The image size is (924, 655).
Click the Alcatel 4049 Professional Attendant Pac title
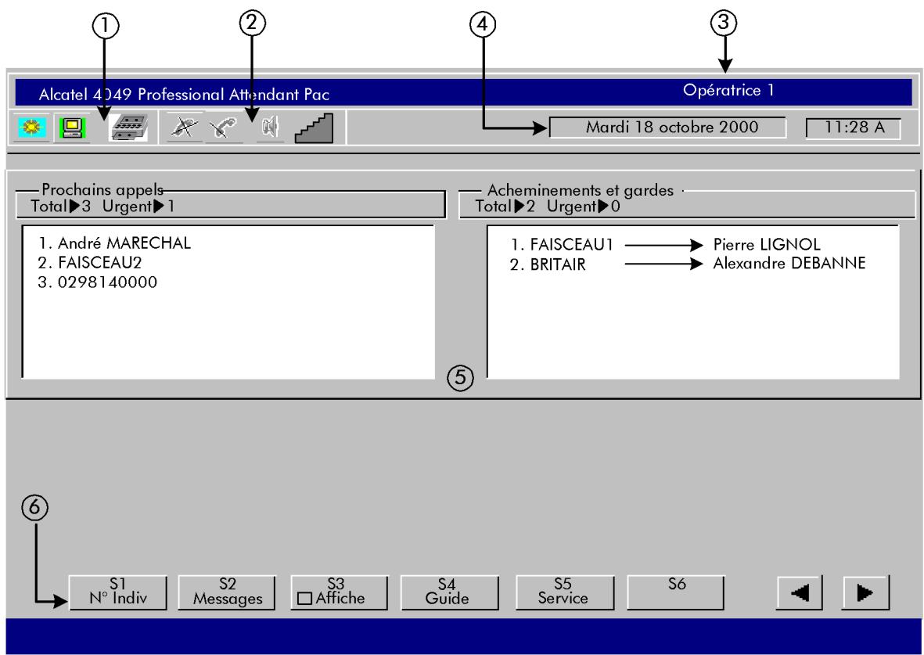(184, 95)
